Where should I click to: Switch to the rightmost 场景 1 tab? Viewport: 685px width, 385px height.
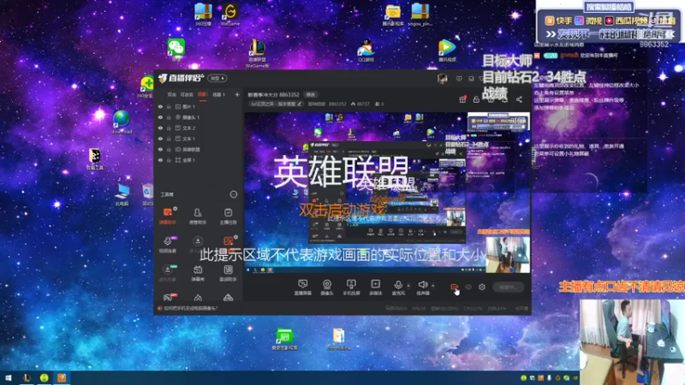pyautogui.click(x=218, y=94)
